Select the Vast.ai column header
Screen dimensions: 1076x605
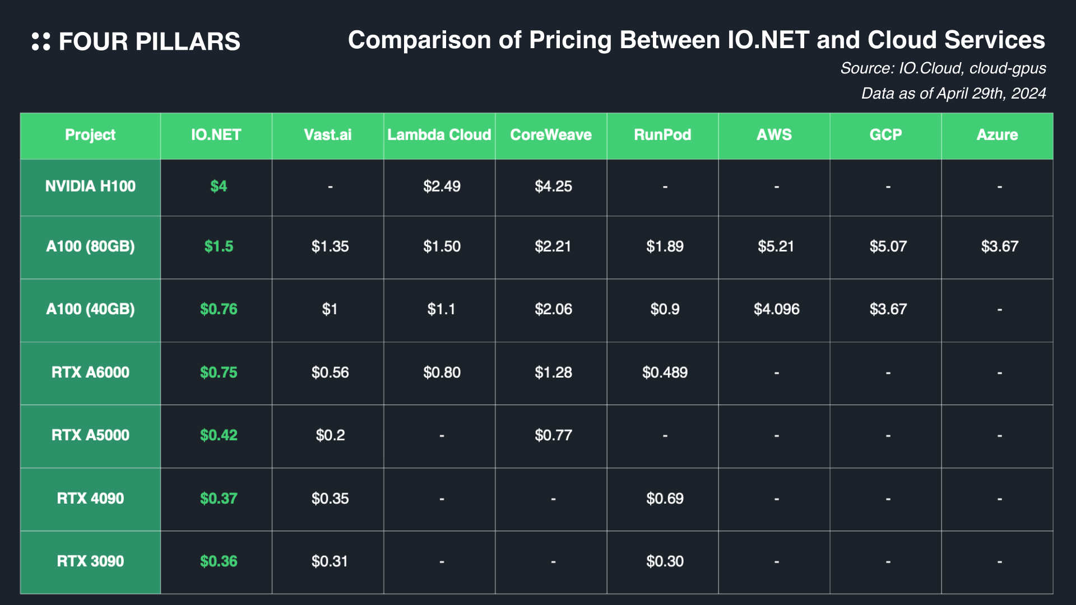click(x=328, y=135)
